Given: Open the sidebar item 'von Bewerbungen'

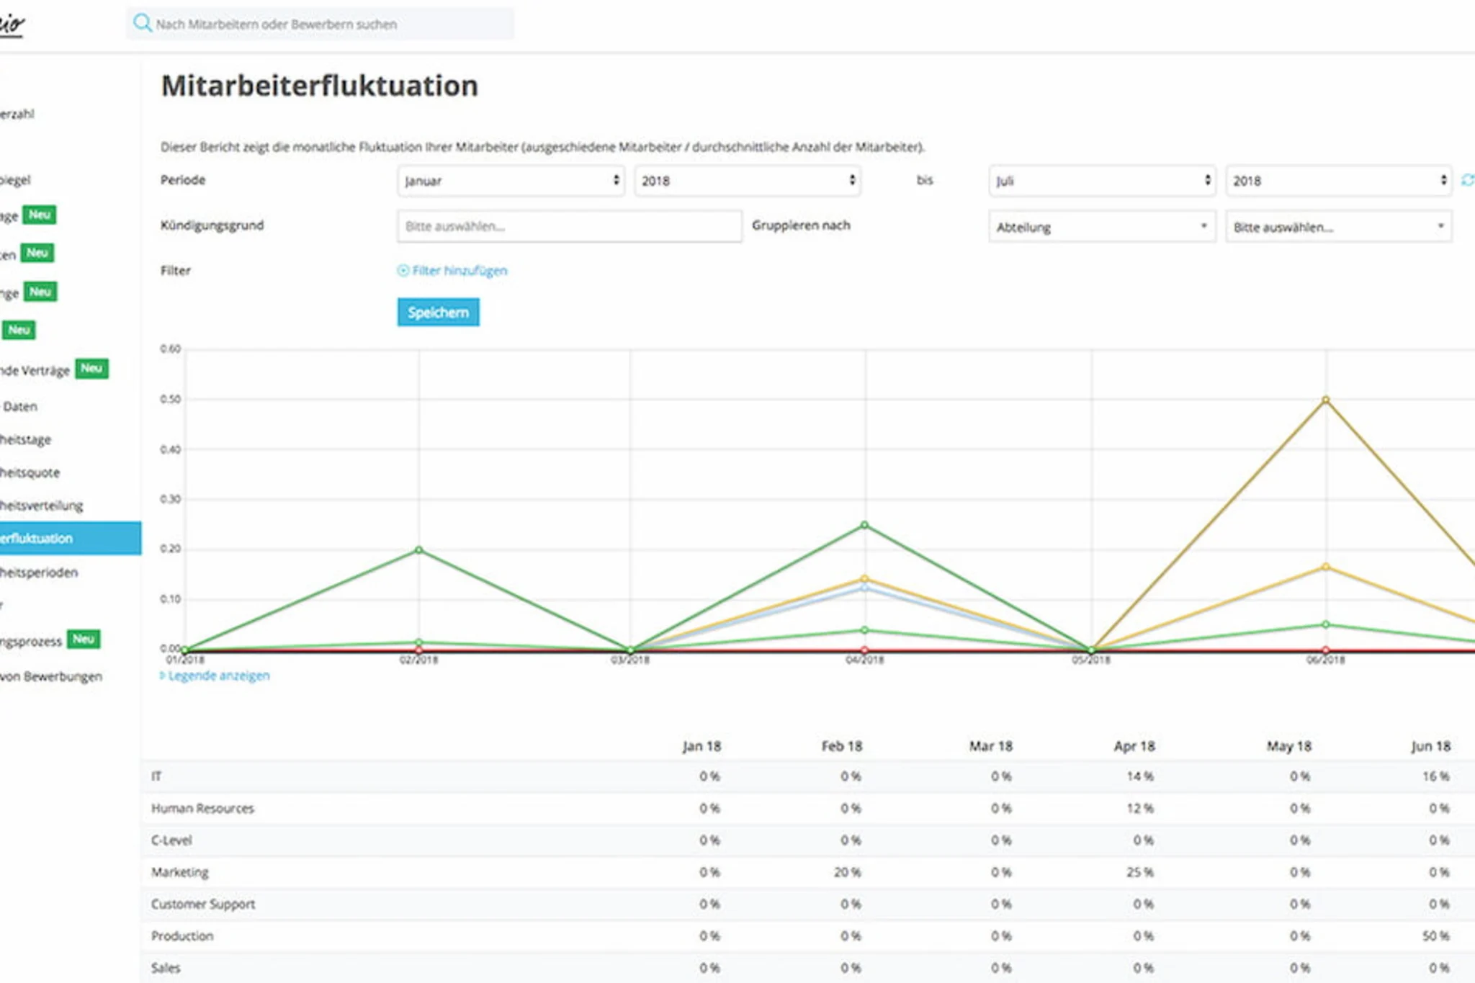Looking at the screenshot, I should pos(51,676).
